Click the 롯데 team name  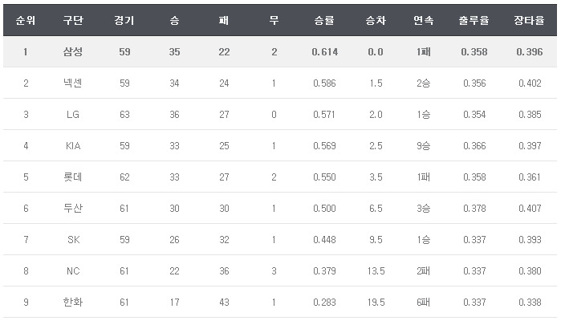point(73,177)
